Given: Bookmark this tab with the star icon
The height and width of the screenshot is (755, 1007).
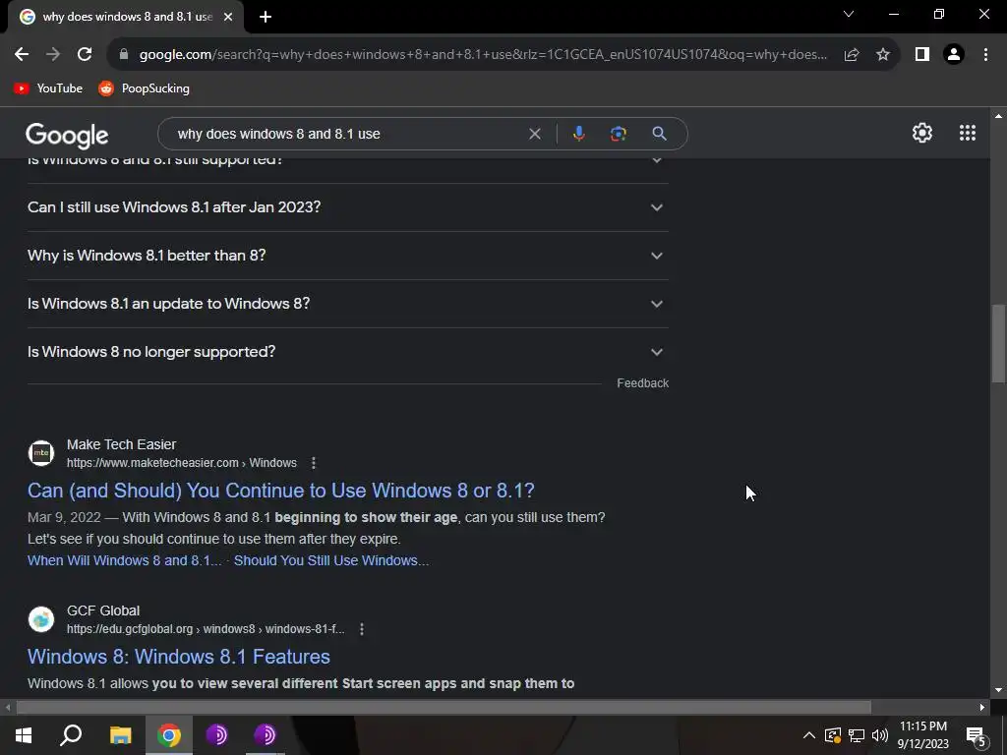Looking at the screenshot, I should pyautogui.click(x=883, y=55).
